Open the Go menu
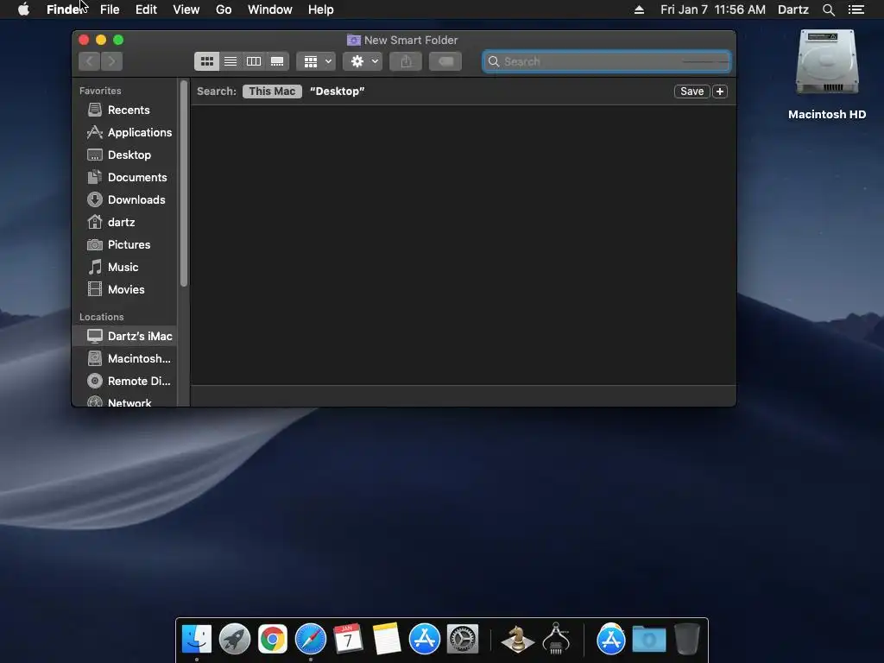Viewport: 884px width, 663px height. (224, 9)
